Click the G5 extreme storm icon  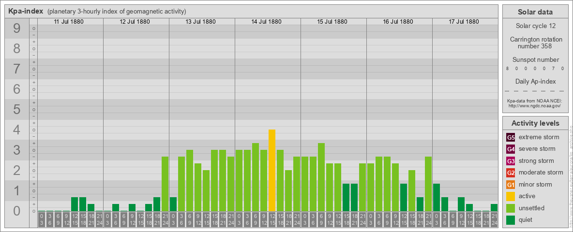click(x=511, y=138)
